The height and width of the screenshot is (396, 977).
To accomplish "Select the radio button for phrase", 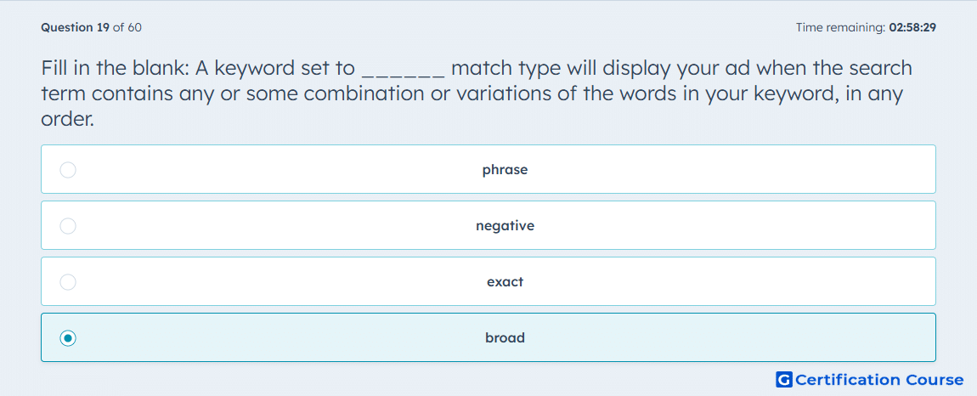I will coord(68,170).
